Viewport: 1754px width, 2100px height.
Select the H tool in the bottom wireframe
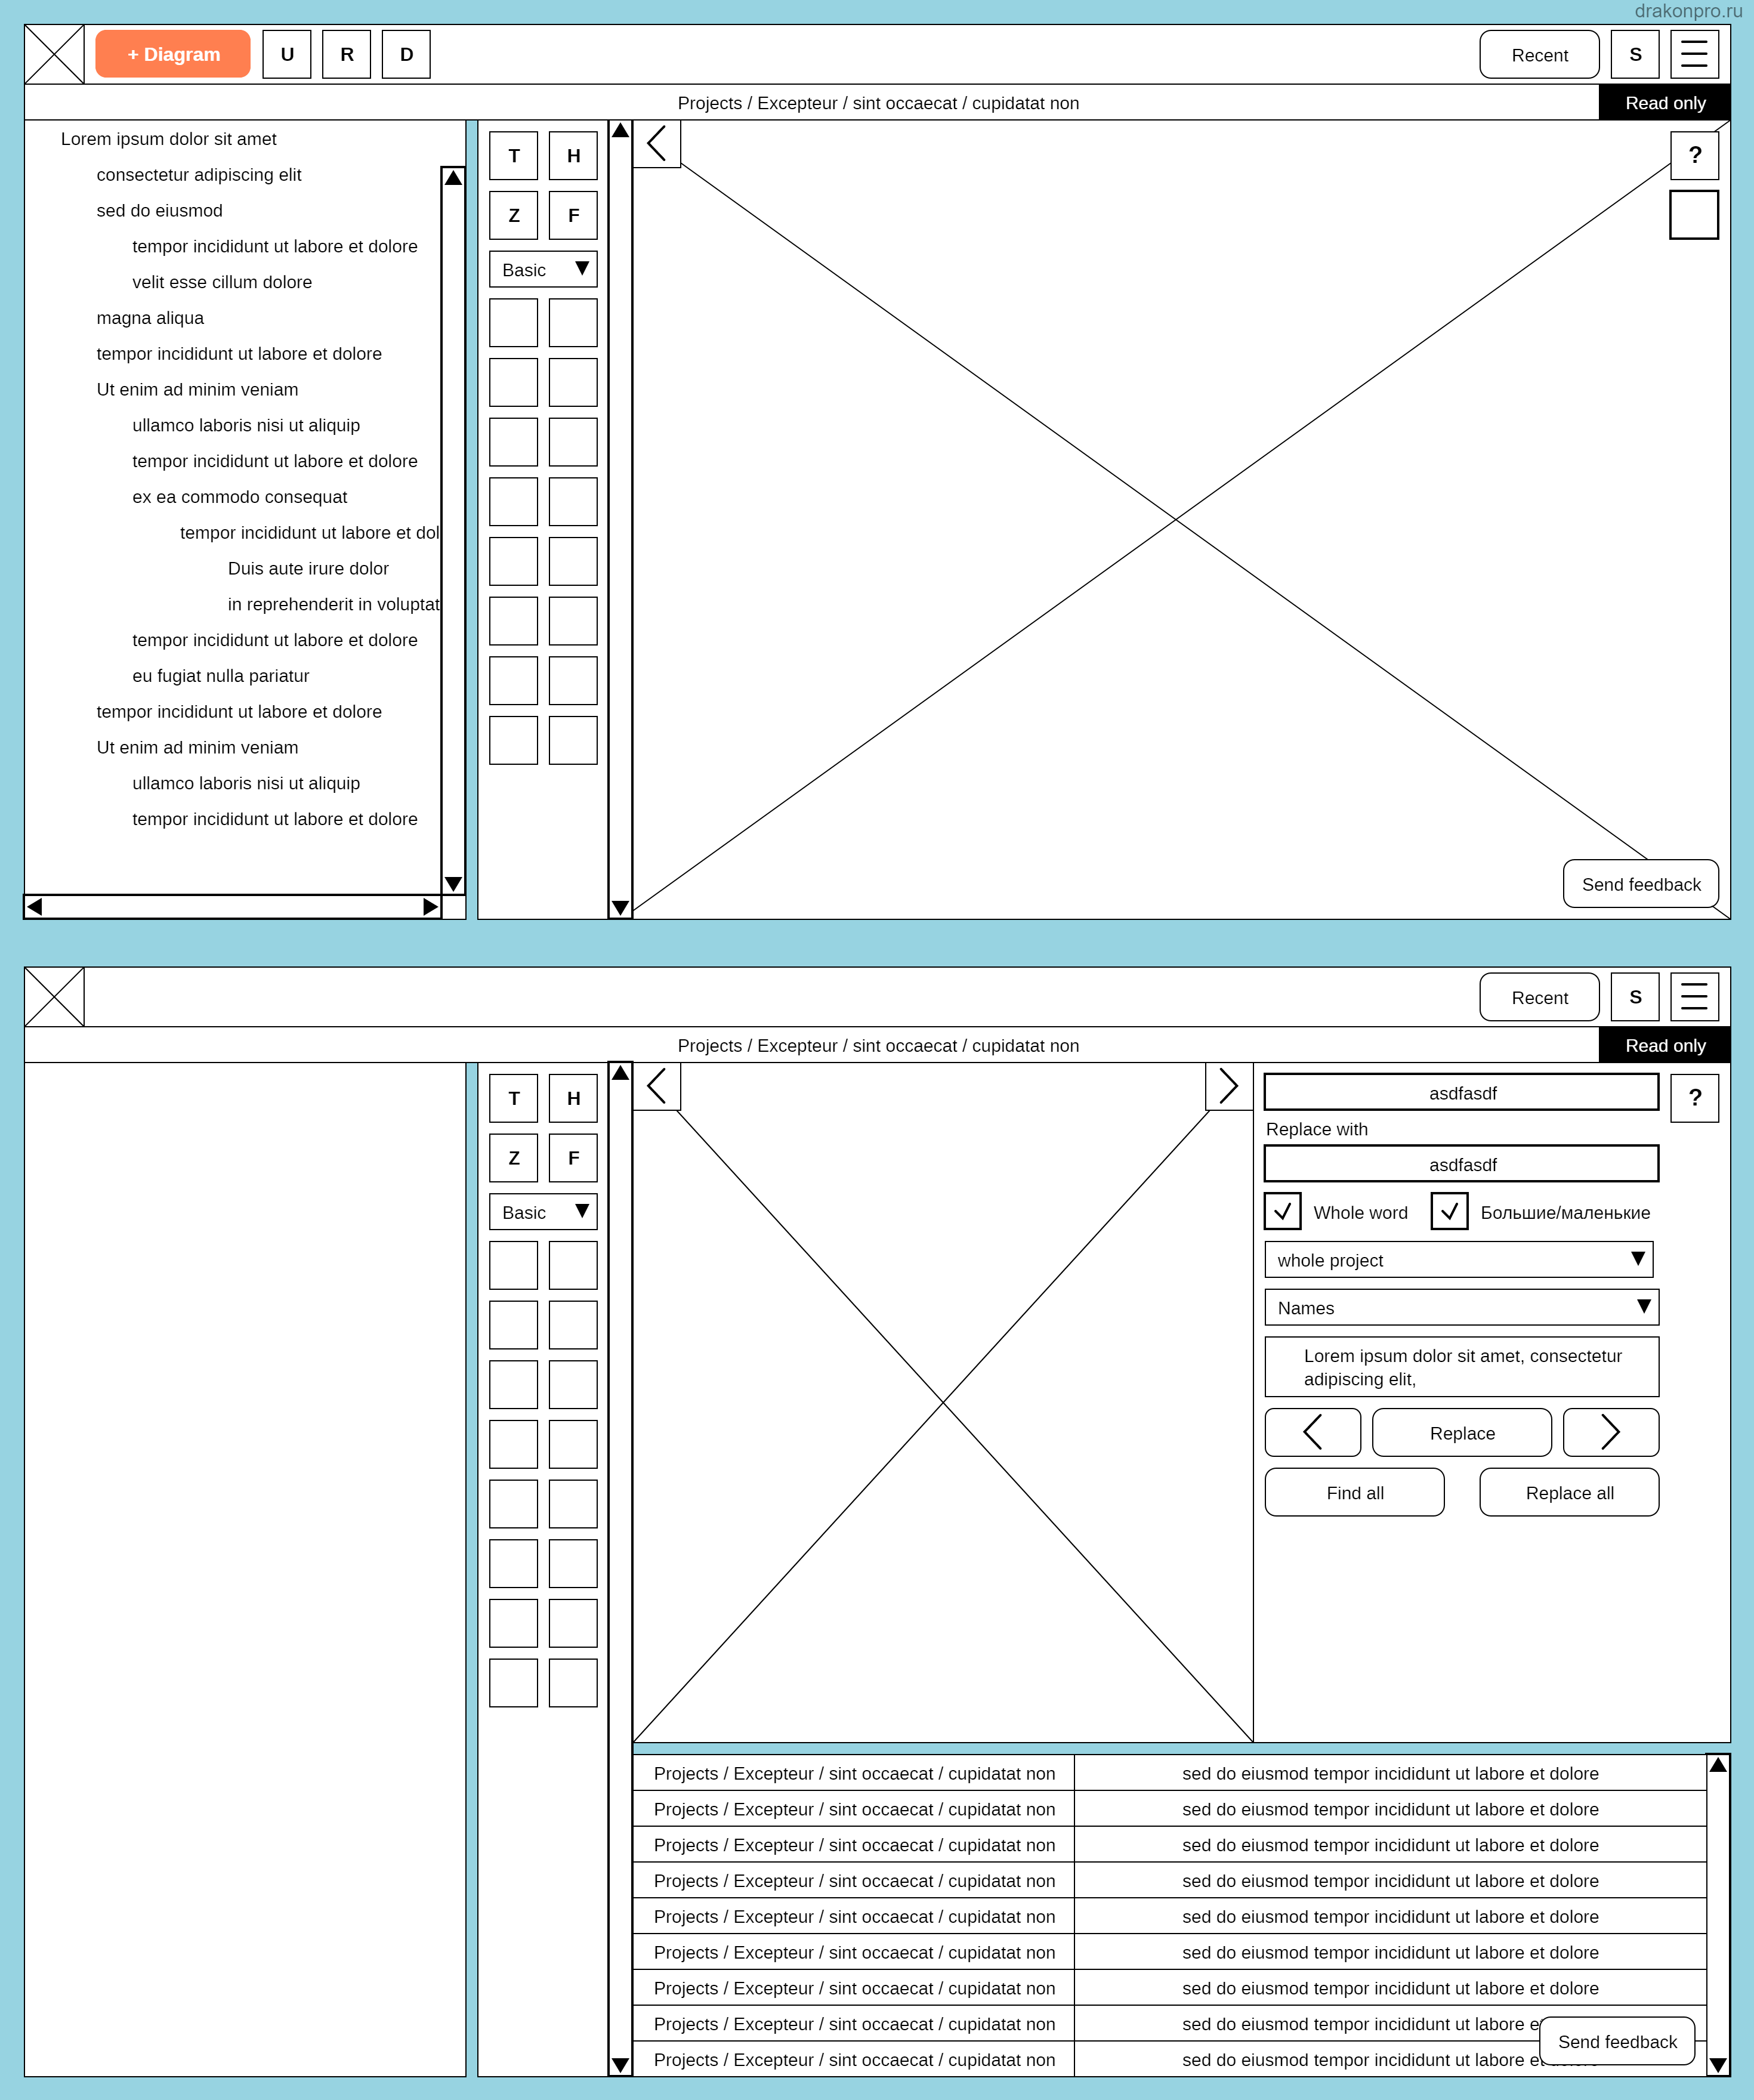click(573, 1098)
